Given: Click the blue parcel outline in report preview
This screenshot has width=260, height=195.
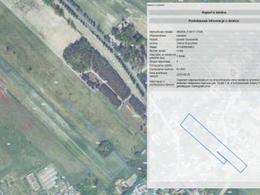Looking at the screenshot, I should point(214,143).
